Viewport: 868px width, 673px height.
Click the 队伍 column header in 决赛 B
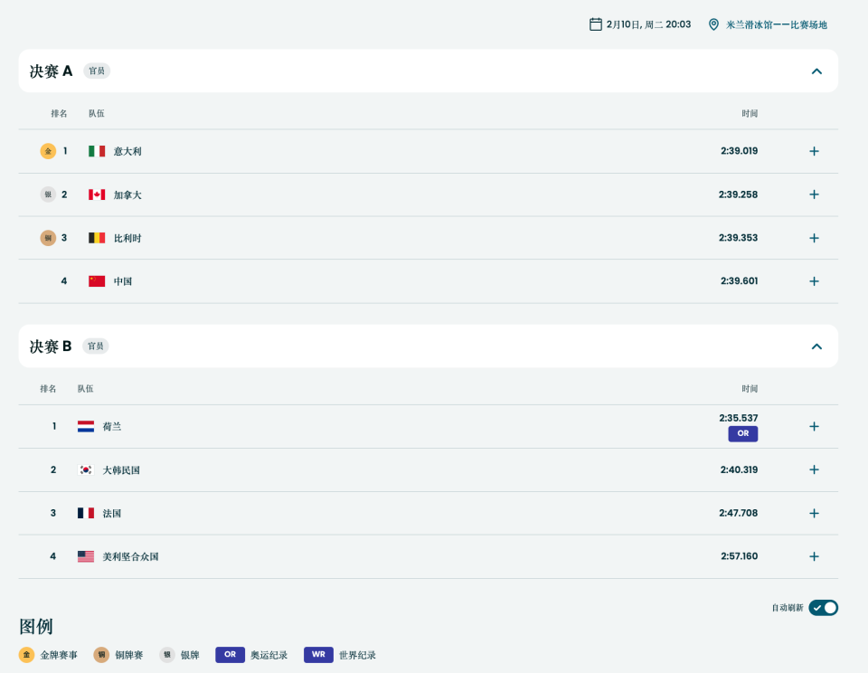[85, 389]
